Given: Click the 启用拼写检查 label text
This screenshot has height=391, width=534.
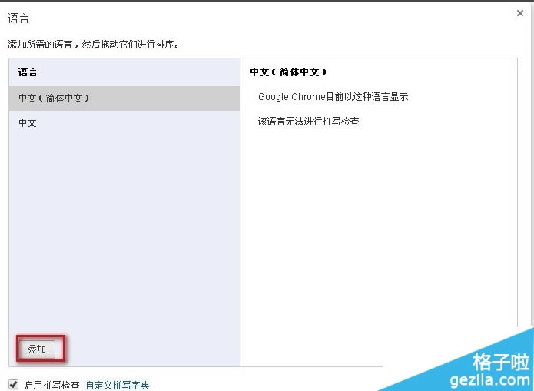Looking at the screenshot, I should 51,385.
